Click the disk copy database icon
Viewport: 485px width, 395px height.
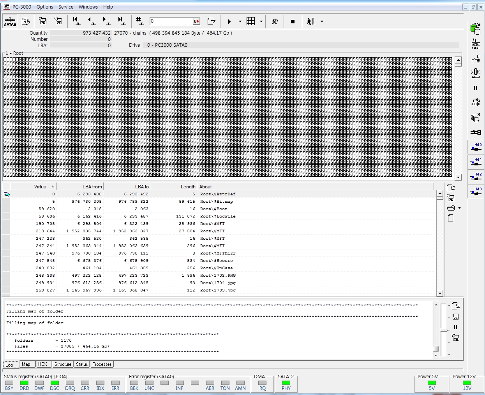click(x=476, y=28)
